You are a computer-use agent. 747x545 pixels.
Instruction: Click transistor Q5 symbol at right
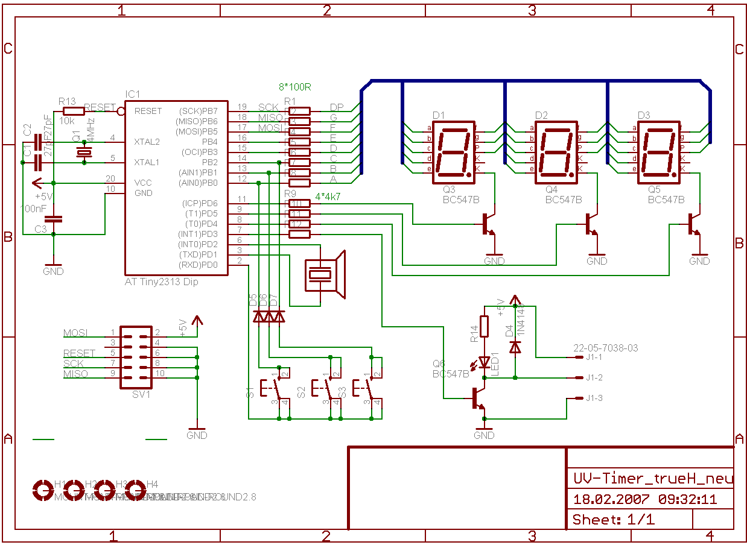tap(694, 224)
